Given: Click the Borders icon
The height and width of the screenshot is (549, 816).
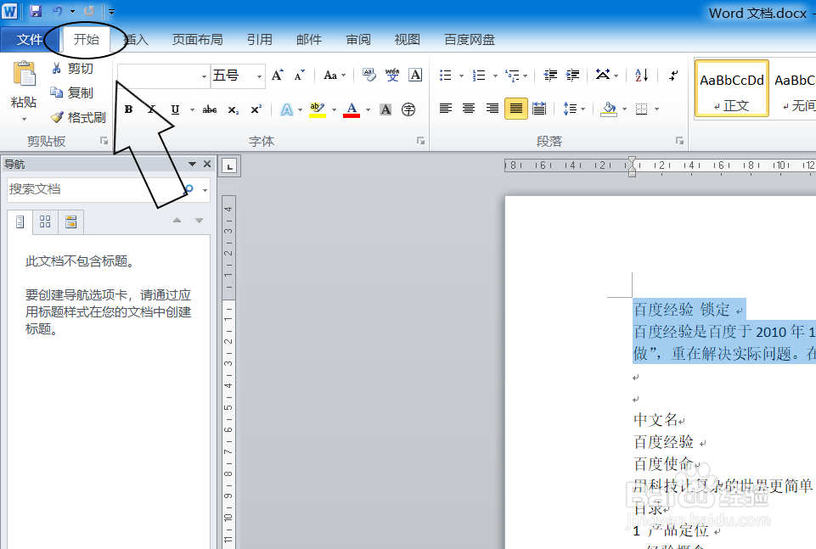Looking at the screenshot, I should coord(642,108).
